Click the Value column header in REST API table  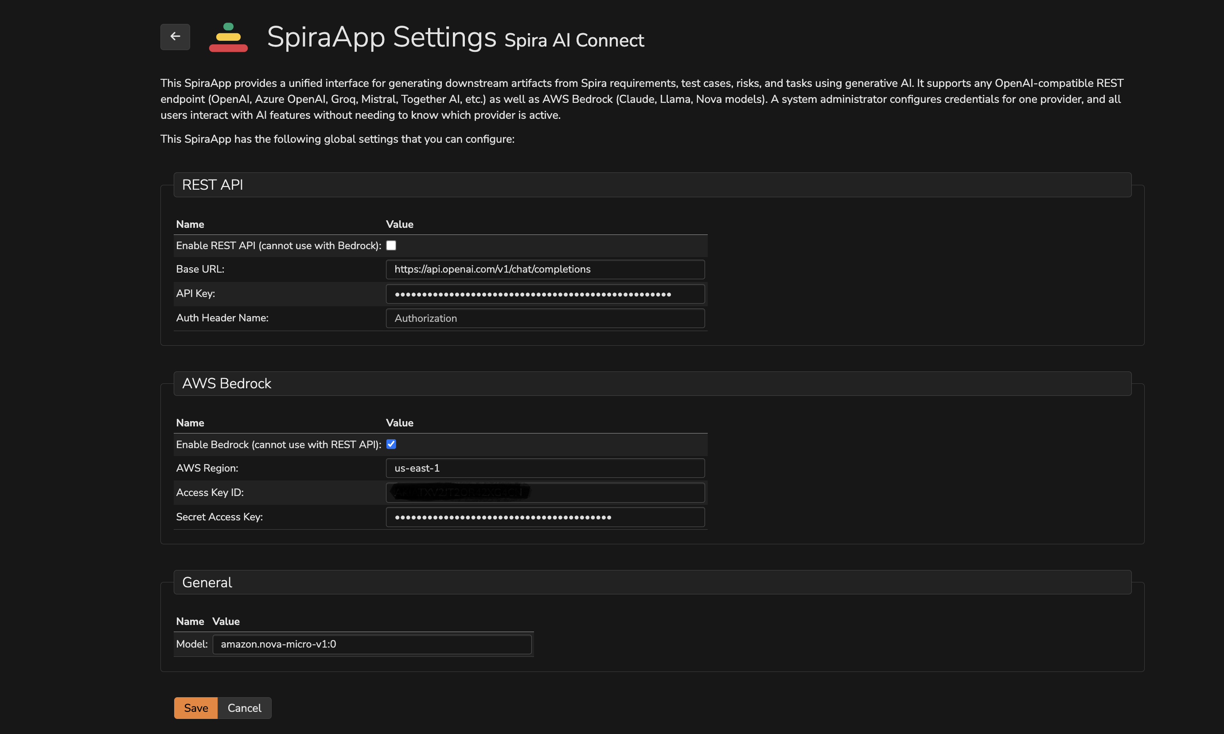click(400, 224)
